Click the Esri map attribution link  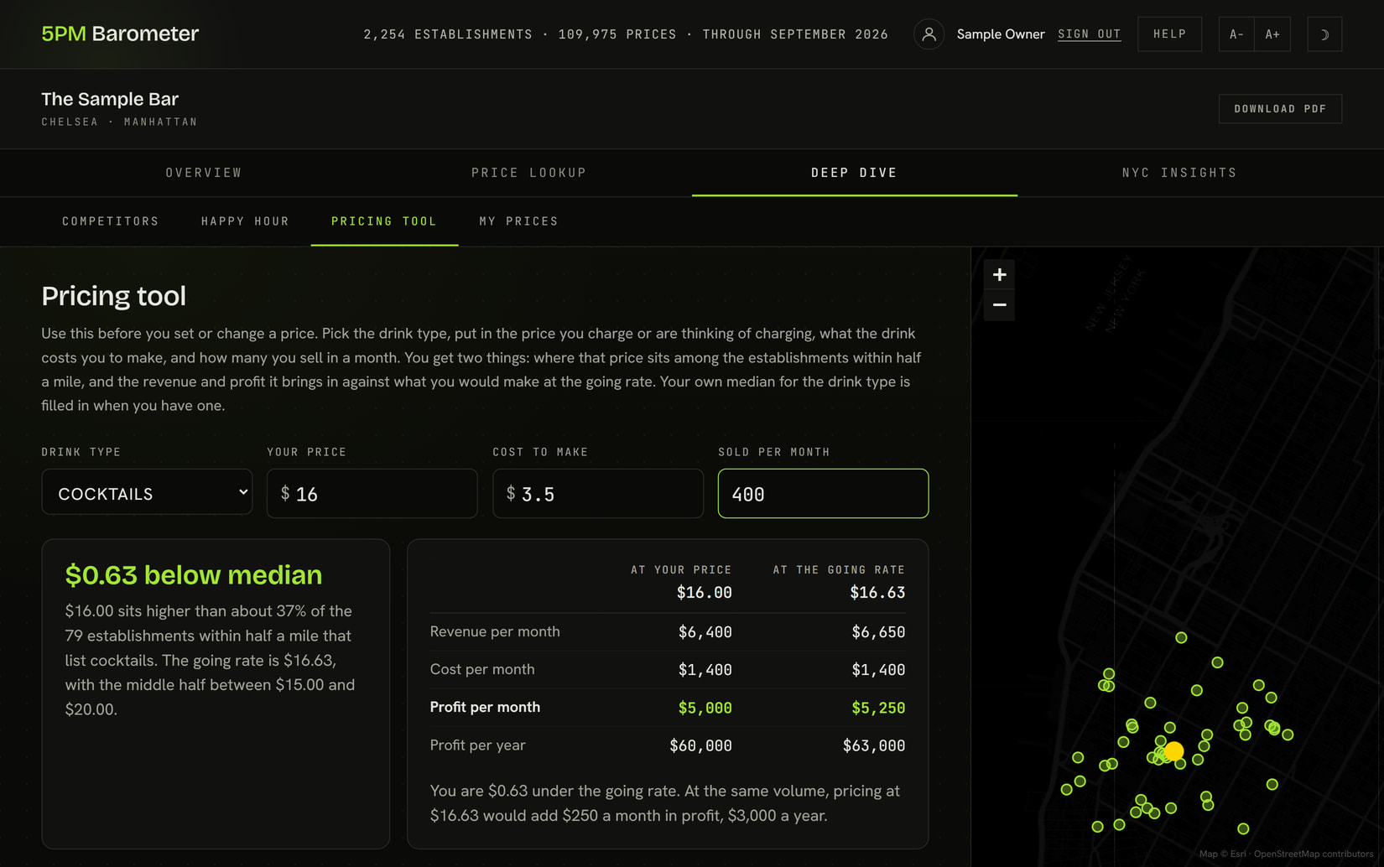coord(1238,854)
